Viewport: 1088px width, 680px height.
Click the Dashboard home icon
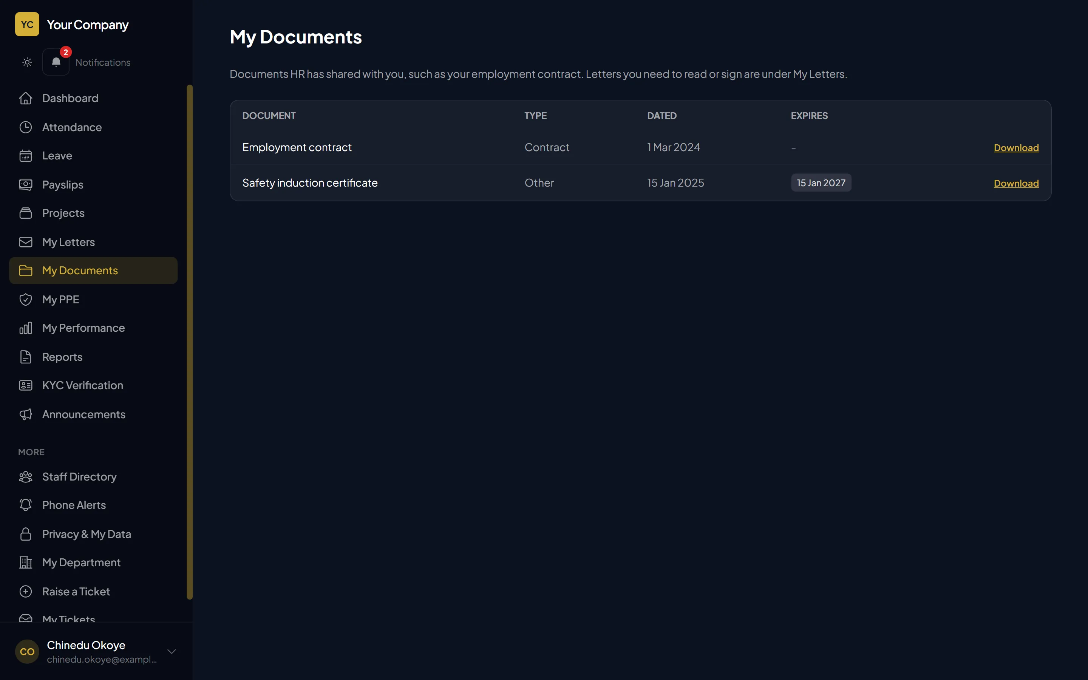point(26,98)
